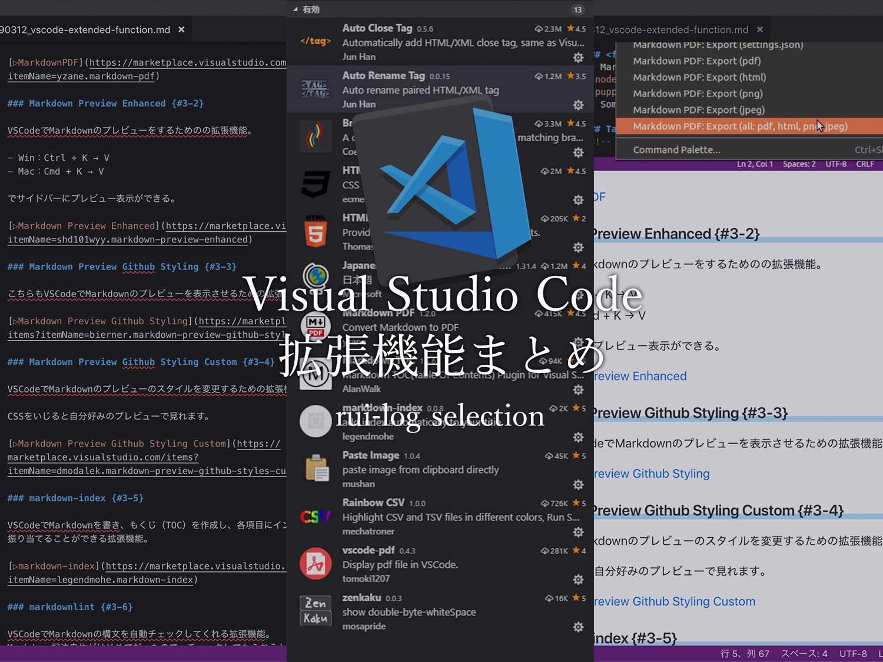Click heading ### markdown-index {#3-5} in editor
883x662 pixels.
coord(75,498)
